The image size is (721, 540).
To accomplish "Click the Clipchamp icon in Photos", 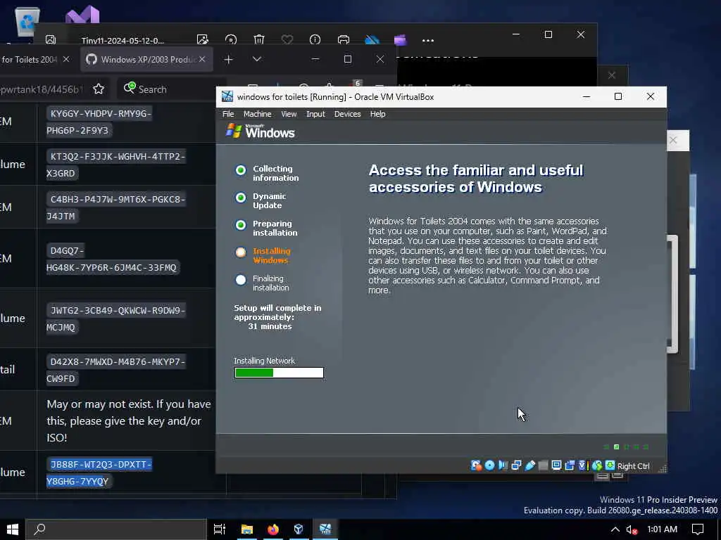I will pyautogui.click(x=401, y=40).
